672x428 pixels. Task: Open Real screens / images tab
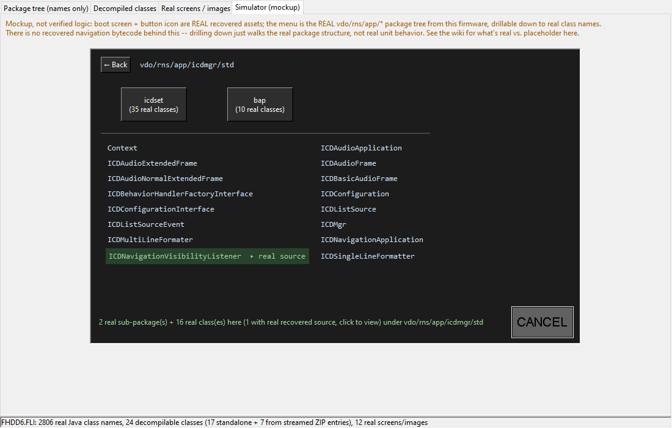[195, 8]
